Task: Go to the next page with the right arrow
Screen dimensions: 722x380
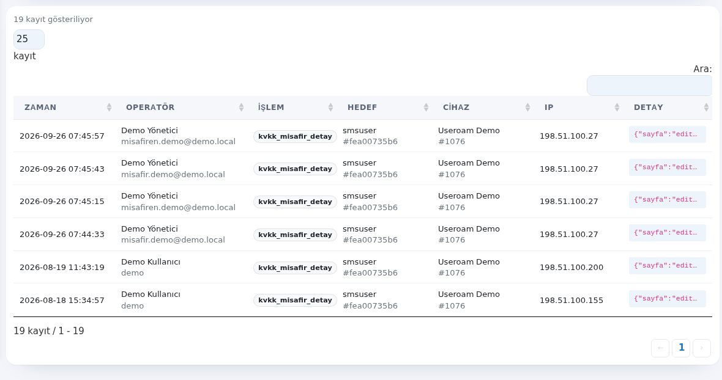Action: coord(702,348)
